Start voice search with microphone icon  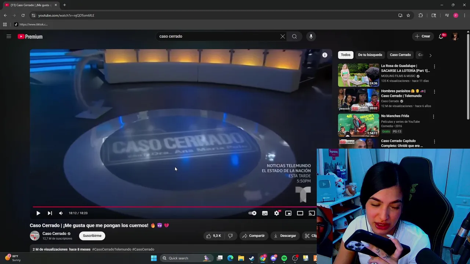tap(311, 36)
